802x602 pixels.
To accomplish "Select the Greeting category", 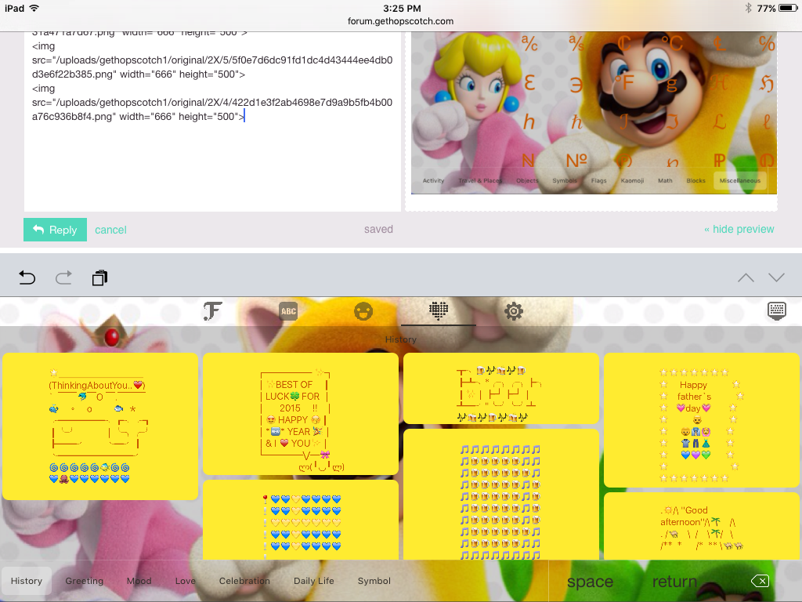I will (85, 581).
